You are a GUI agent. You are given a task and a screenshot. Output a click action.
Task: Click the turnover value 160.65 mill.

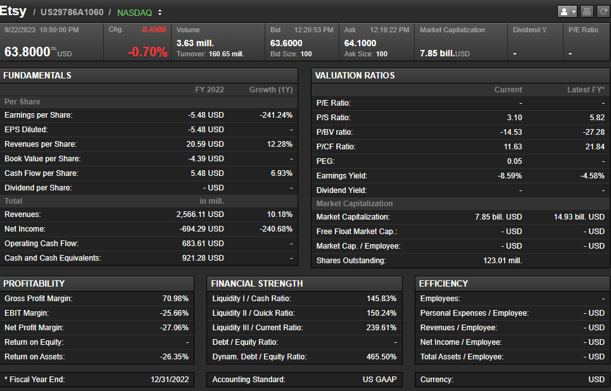(227, 54)
